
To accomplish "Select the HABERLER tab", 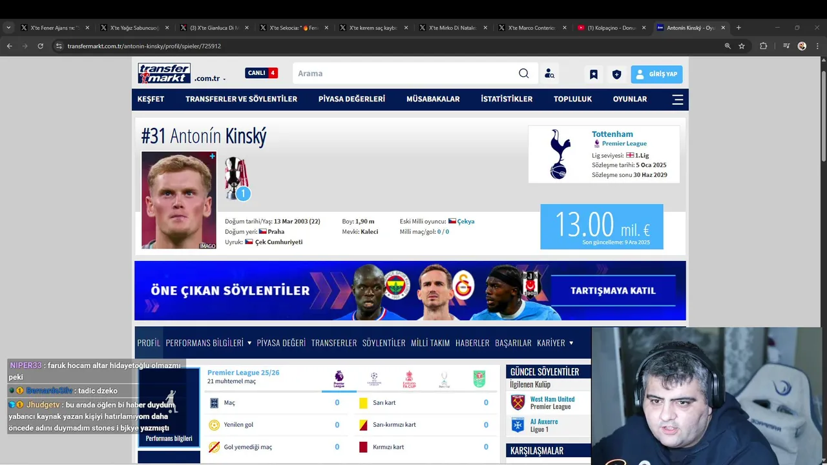I will [472, 343].
